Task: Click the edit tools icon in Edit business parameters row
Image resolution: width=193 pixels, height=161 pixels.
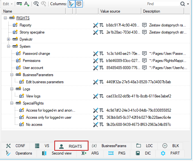Action: click(x=96, y=82)
